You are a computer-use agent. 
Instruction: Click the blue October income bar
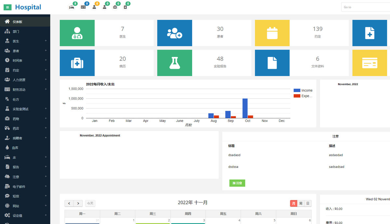[245, 108]
